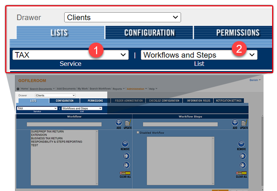The height and width of the screenshot is (191, 277).
Task: Click small PERMISSIONS tab in the app
Action: [95, 101]
